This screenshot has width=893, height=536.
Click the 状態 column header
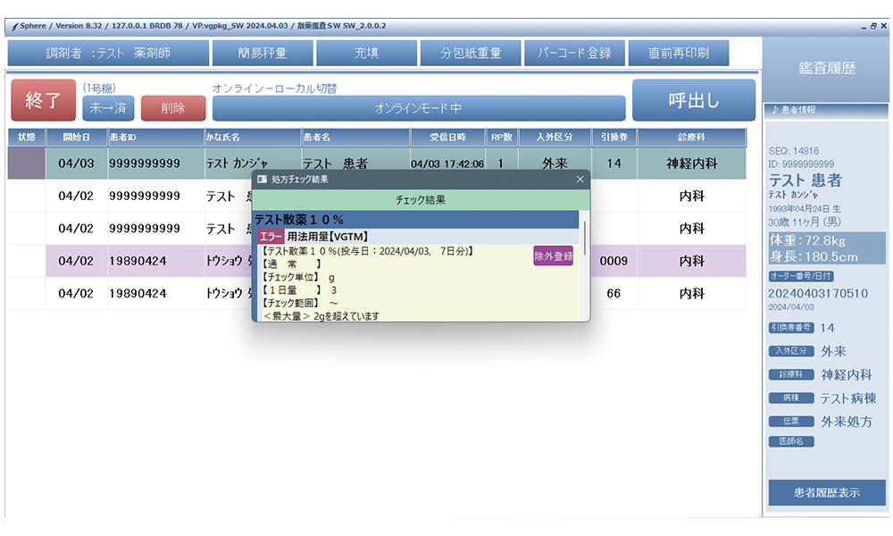click(x=27, y=138)
